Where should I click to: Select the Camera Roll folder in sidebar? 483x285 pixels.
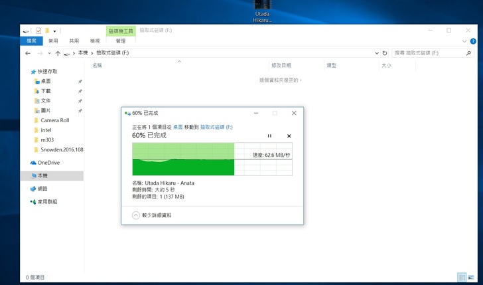[x=54, y=120]
